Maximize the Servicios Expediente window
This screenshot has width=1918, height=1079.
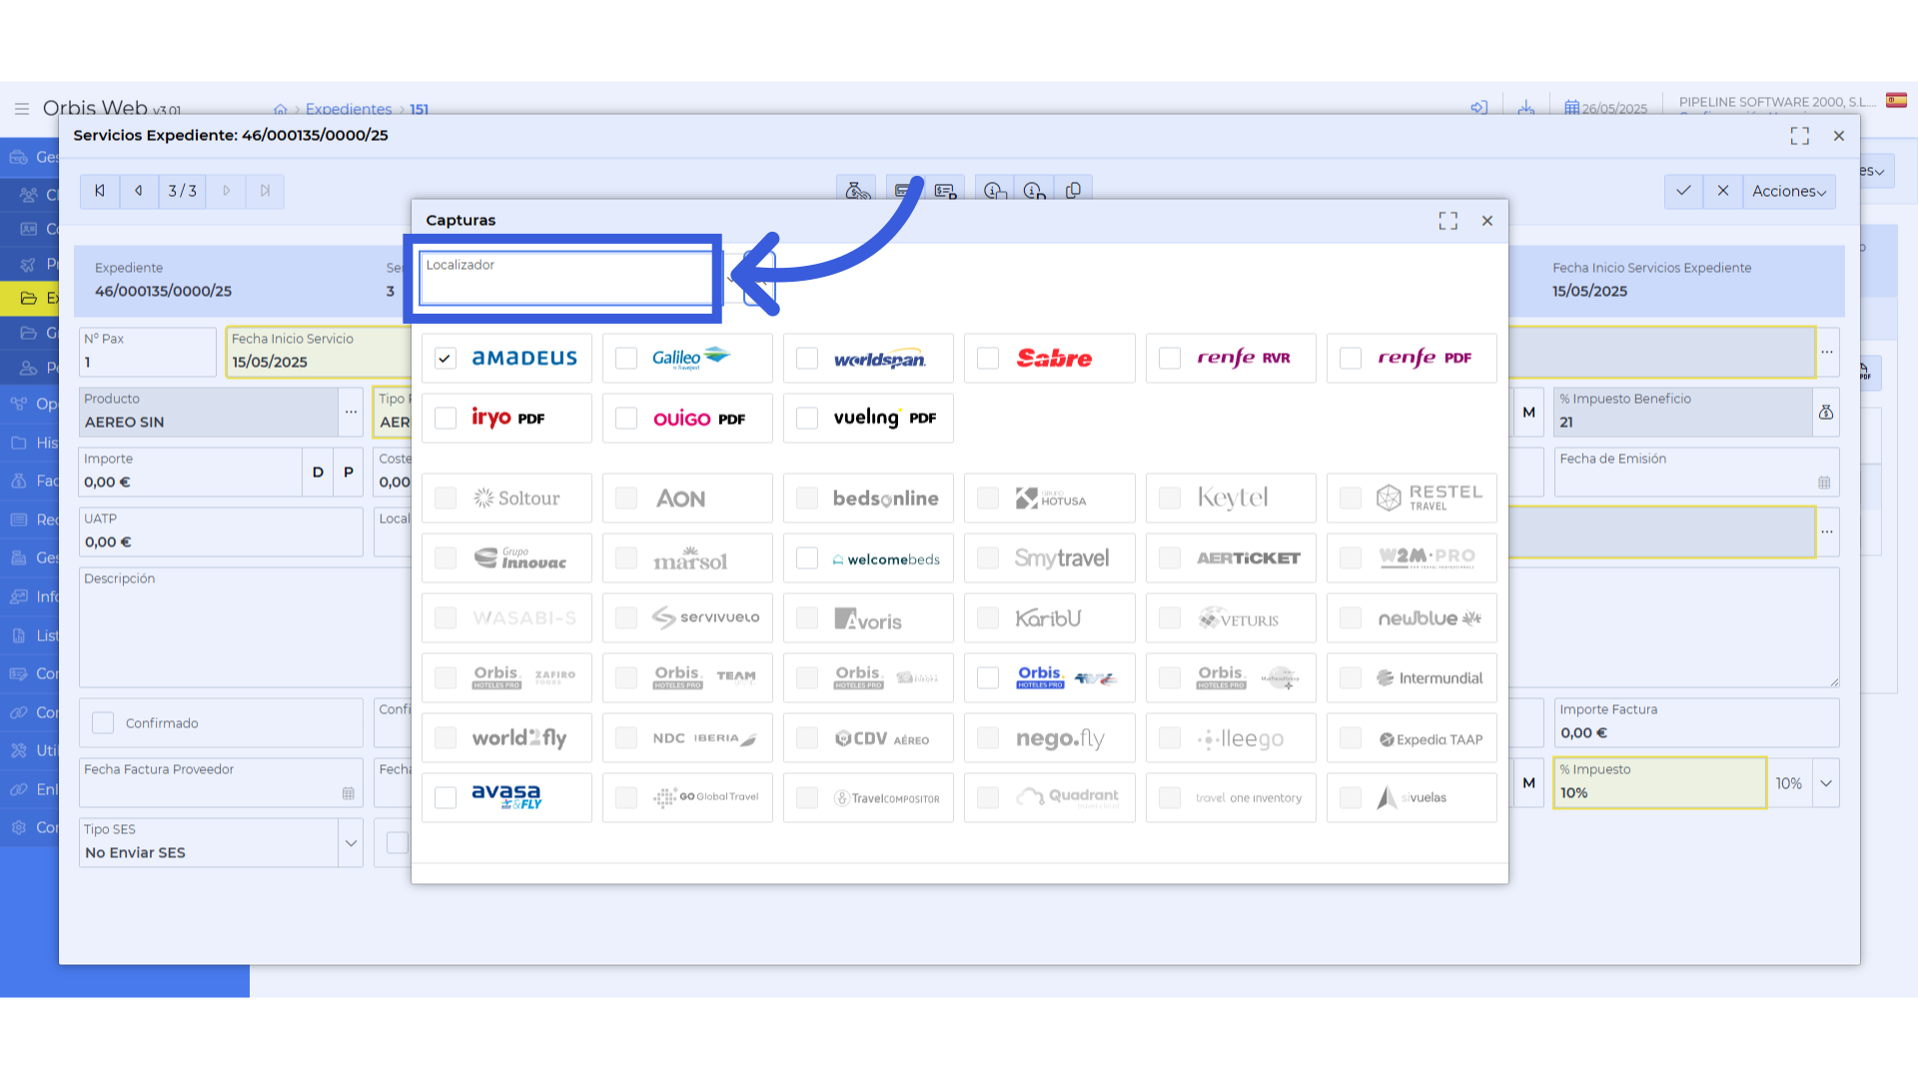pos(1800,136)
